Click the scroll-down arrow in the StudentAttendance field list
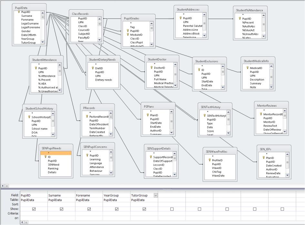Viewport: 305px width, 225px height. pos(60,90)
